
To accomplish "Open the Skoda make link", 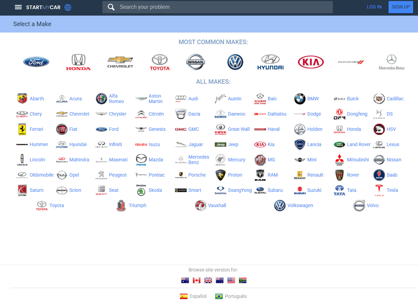I will coord(155,190).
